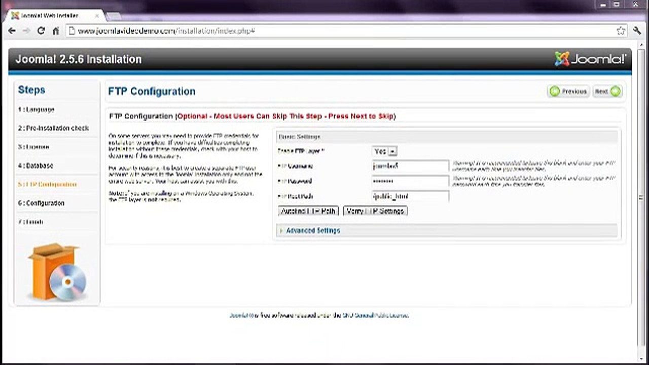Click the Autofind FTP Path button
The width and height of the screenshot is (649, 365).
[x=308, y=211]
